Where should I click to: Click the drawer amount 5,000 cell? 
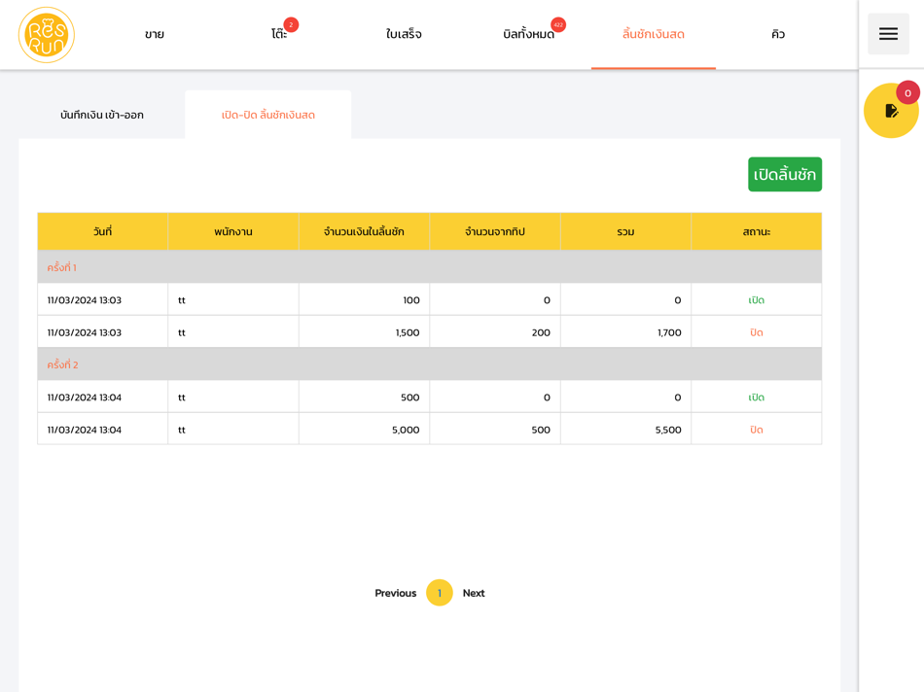pyautogui.click(x=364, y=430)
